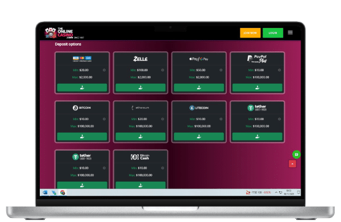Click the Ethereum deposit button

(140, 137)
